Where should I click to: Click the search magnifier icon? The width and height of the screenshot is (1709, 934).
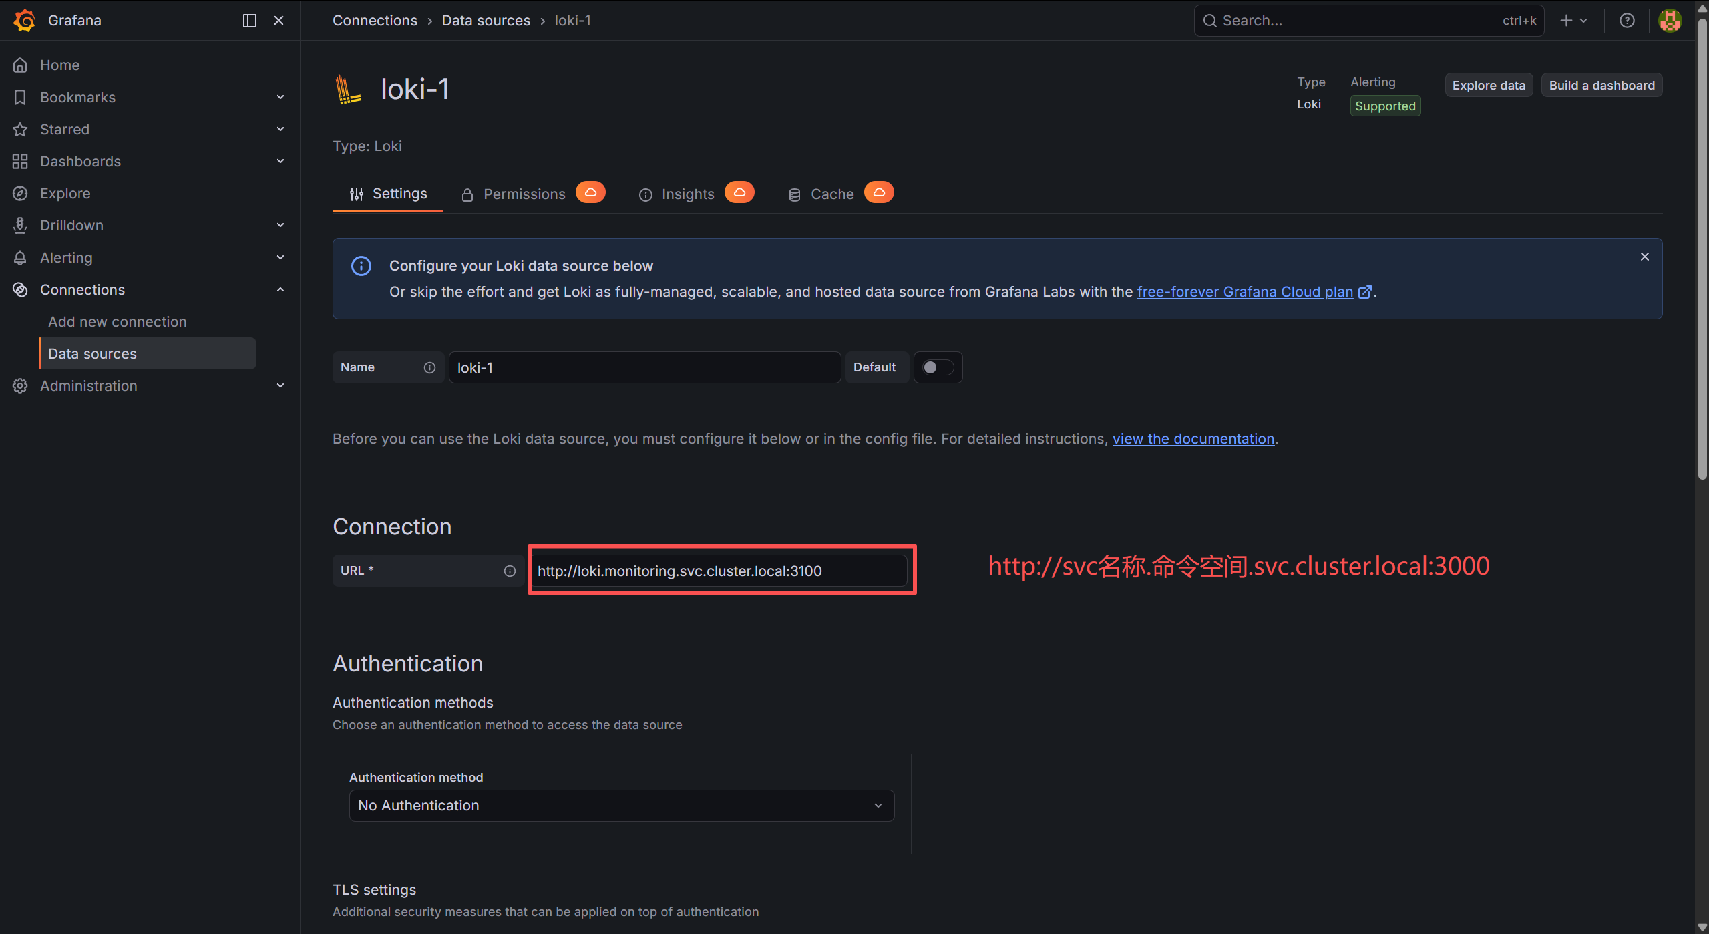coord(1209,21)
